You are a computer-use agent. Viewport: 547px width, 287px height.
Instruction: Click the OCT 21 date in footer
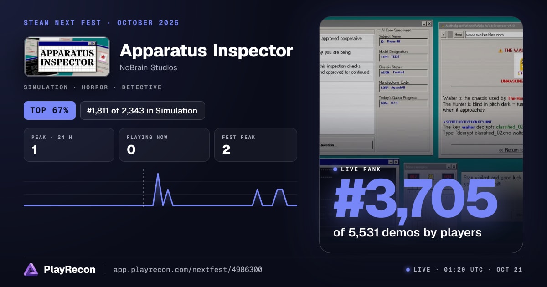point(509,270)
